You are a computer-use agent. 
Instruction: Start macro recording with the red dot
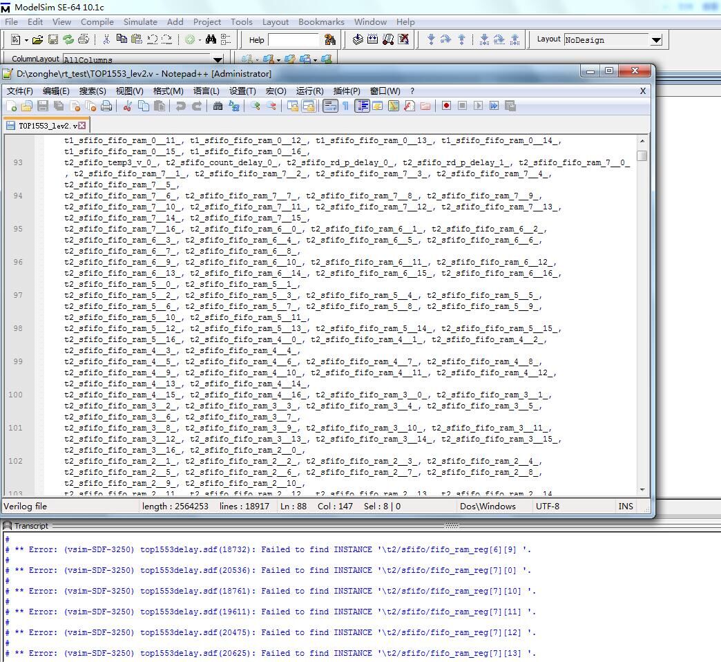[446, 106]
